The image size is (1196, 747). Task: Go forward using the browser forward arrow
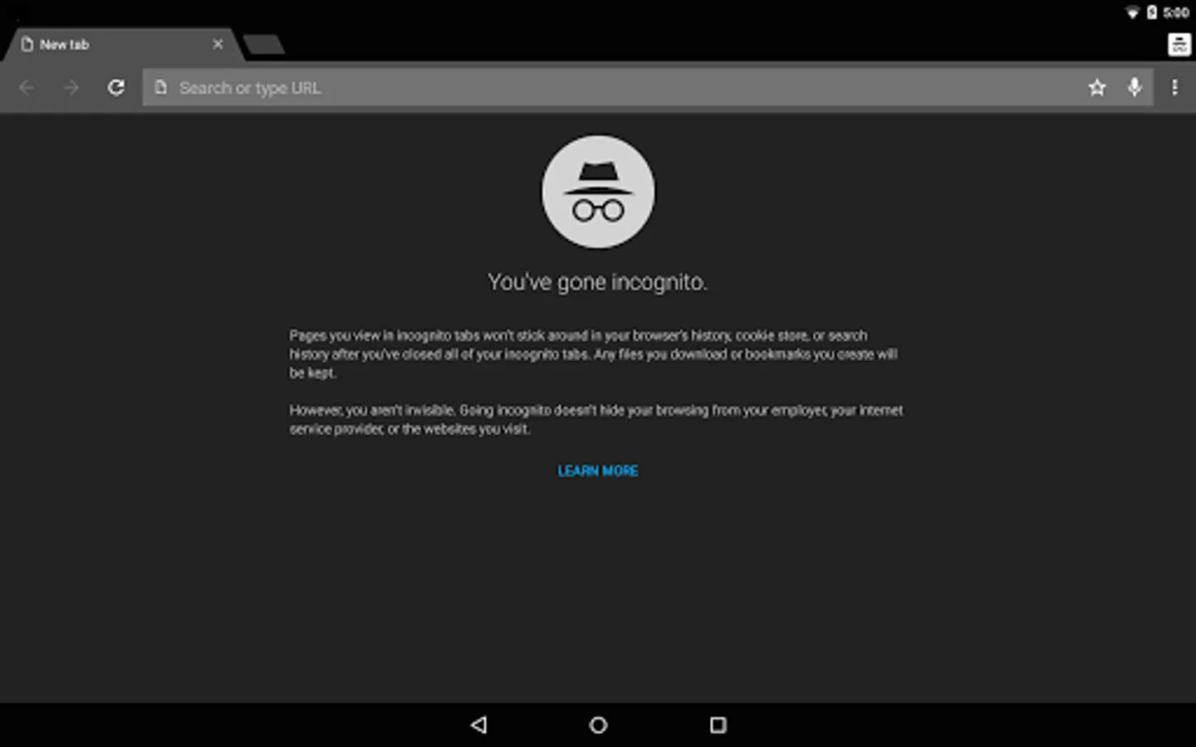coord(71,87)
